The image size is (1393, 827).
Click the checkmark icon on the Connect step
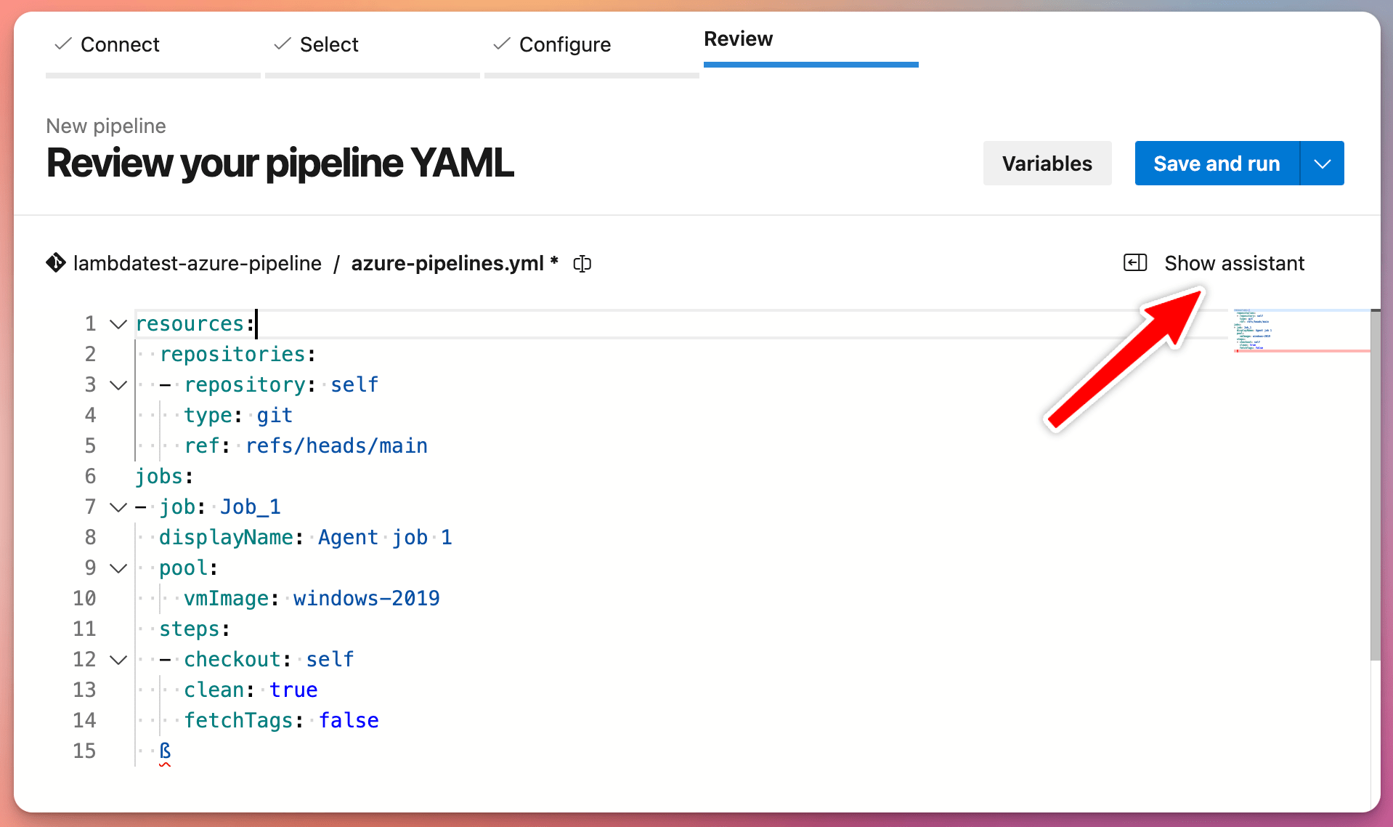62,44
